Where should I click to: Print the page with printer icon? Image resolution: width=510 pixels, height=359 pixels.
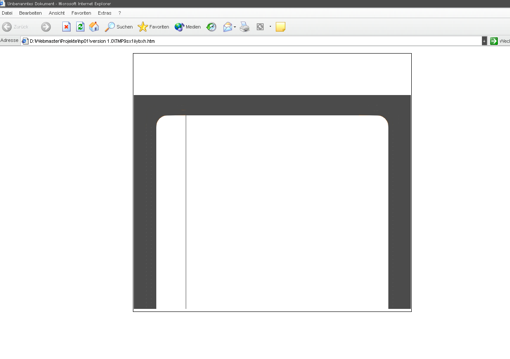click(x=245, y=27)
